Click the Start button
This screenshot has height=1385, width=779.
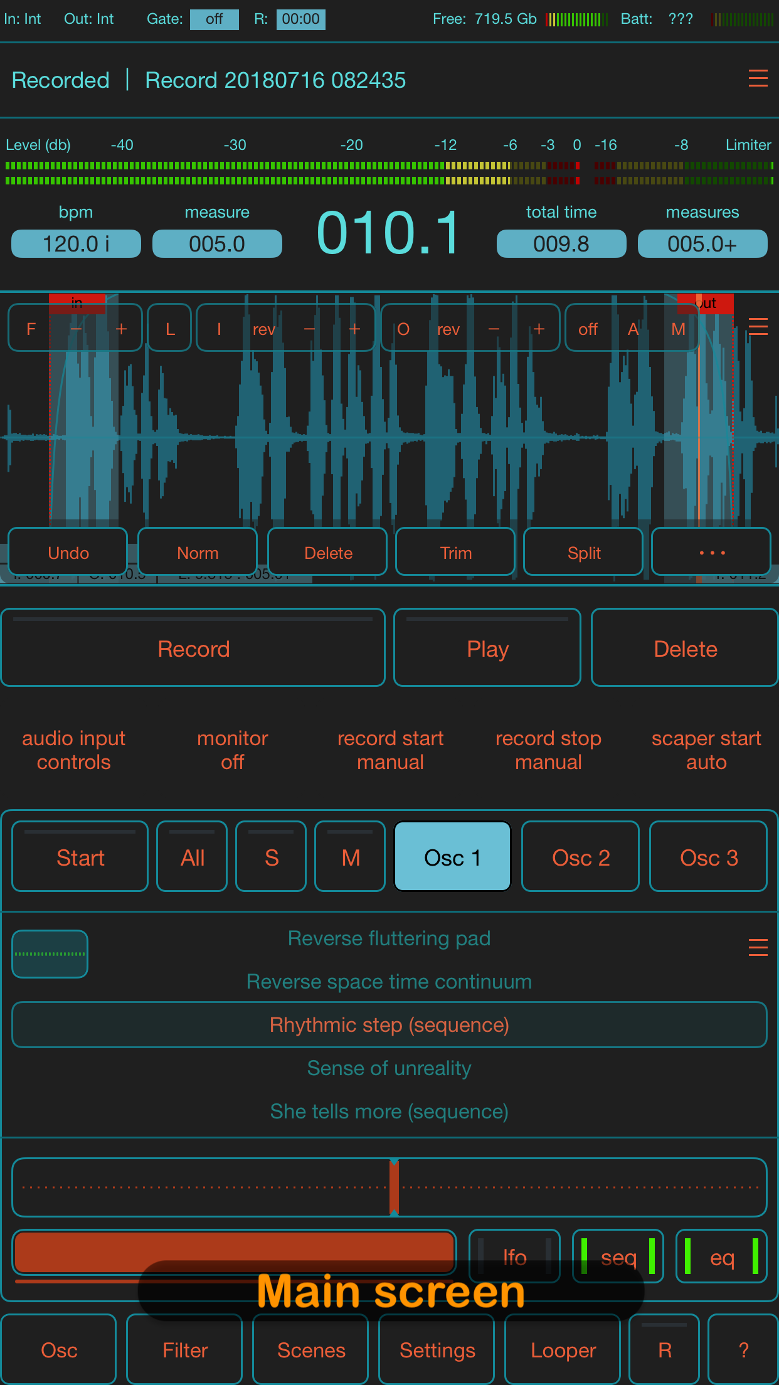(x=80, y=857)
